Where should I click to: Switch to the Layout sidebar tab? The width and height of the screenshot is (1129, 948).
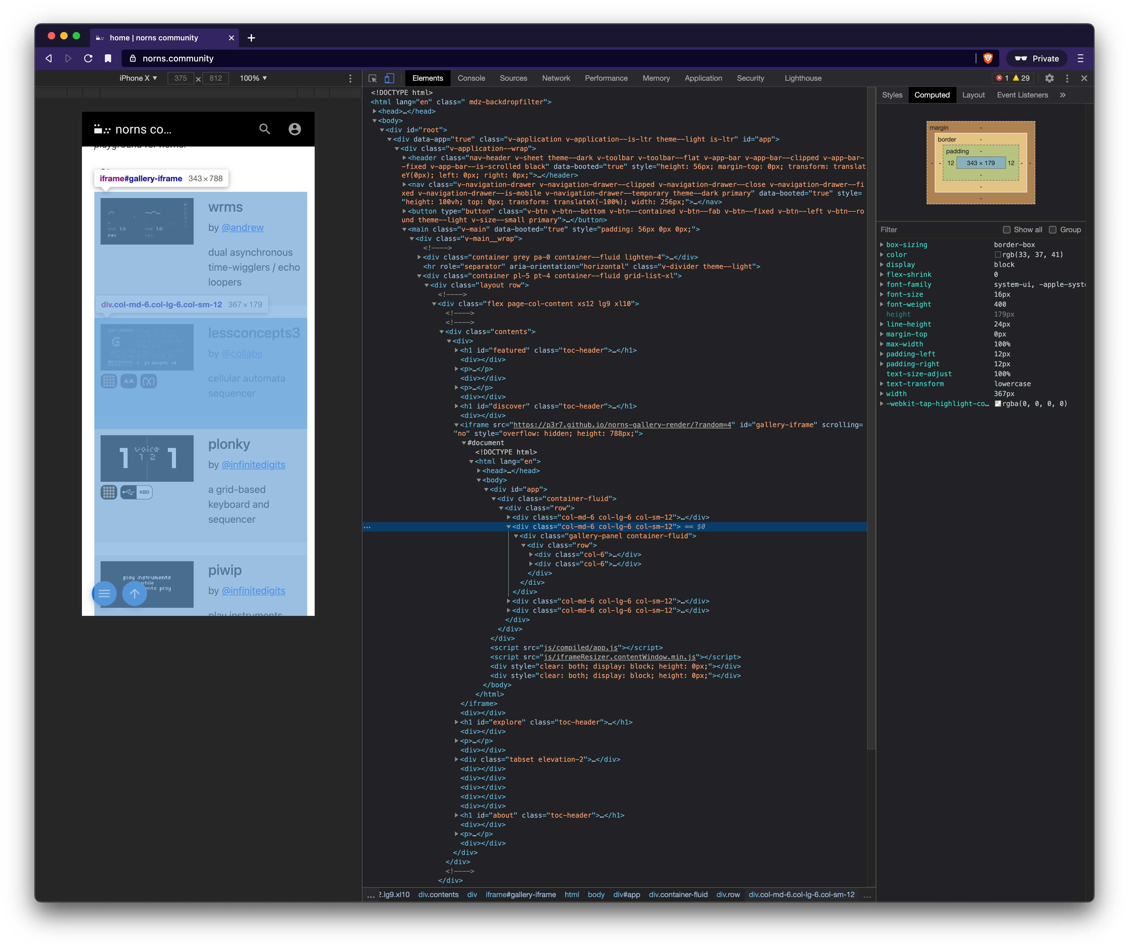(x=973, y=95)
